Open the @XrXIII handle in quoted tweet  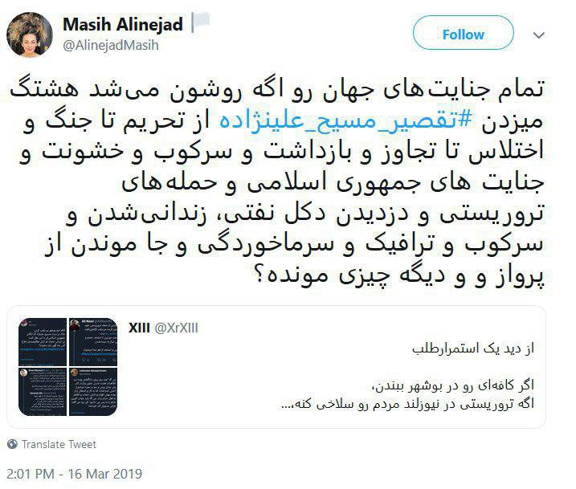click(x=176, y=328)
